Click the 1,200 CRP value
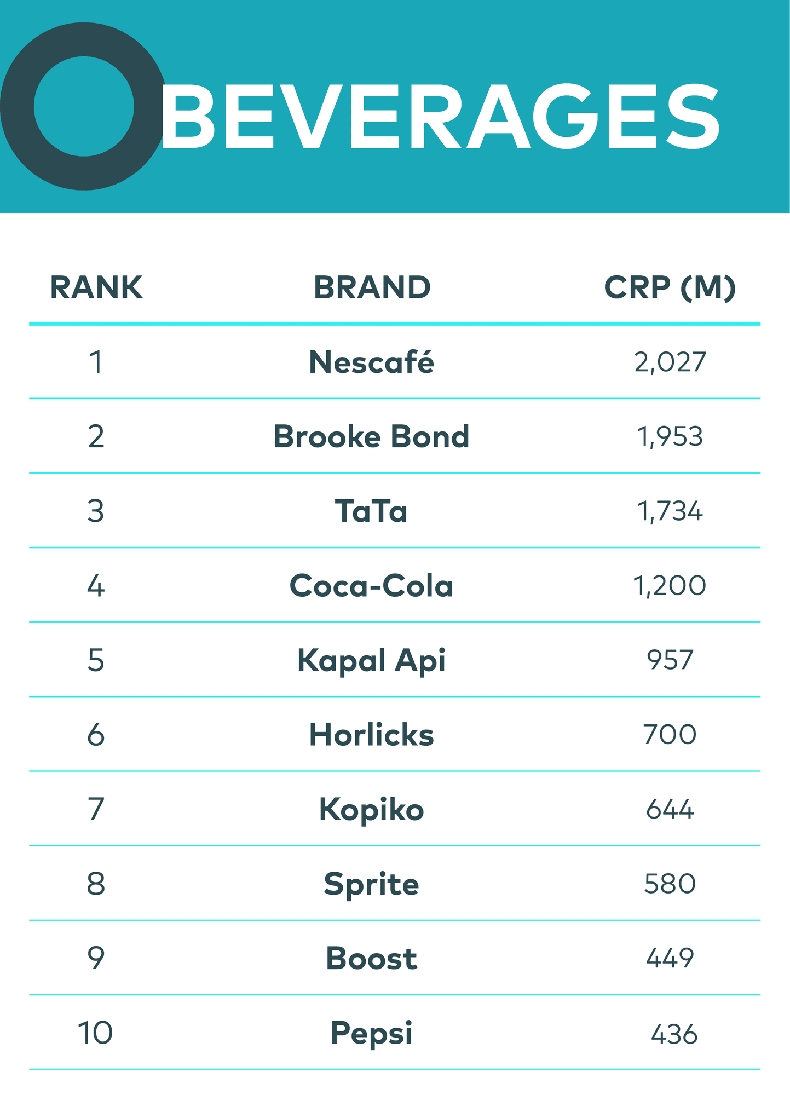The height and width of the screenshot is (1095, 790). pyautogui.click(x=670, y=586)
